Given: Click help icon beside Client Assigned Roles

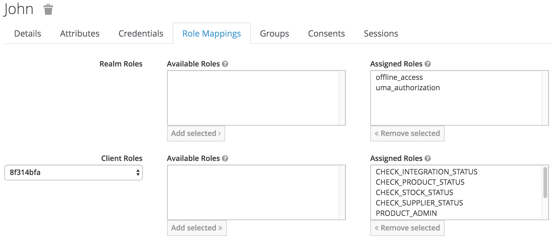Looking at the screenshot, I should 428,159.
